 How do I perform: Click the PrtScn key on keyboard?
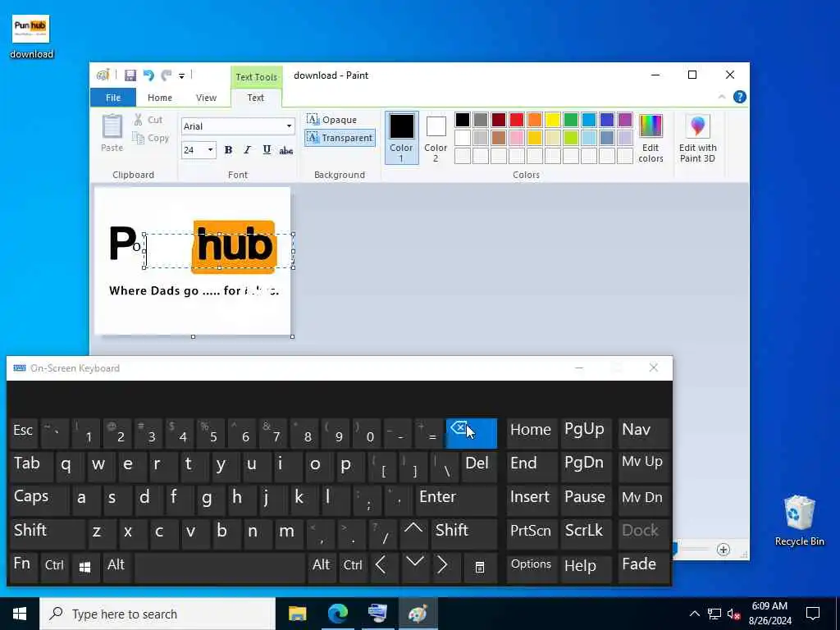(532, 533)
